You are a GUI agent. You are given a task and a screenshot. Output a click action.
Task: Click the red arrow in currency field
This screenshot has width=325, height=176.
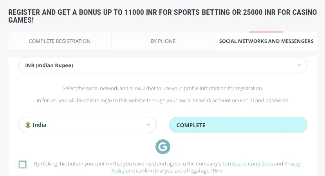(299, 65)
